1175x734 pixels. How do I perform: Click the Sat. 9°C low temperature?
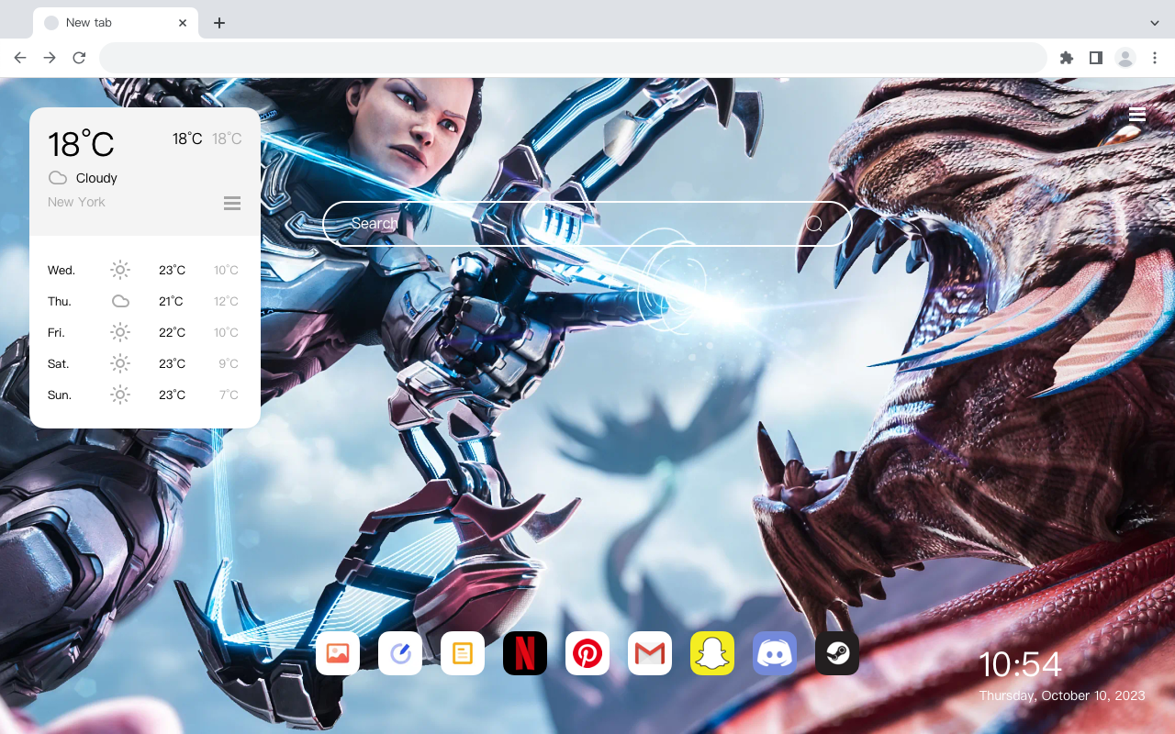coord(229,363)
